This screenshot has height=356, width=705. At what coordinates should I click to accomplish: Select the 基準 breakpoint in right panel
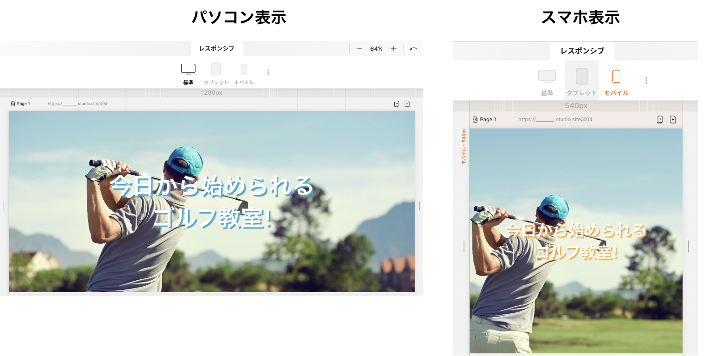click(547, 82)
